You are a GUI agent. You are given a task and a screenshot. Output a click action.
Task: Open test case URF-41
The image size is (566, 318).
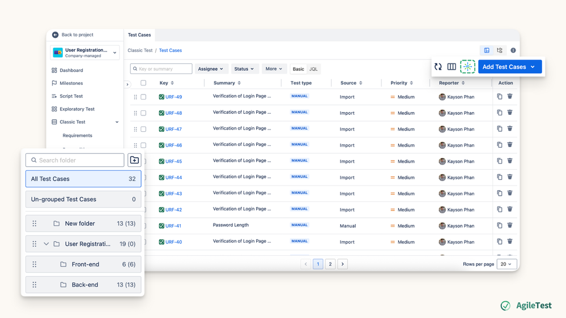click(x=173, y=226)
